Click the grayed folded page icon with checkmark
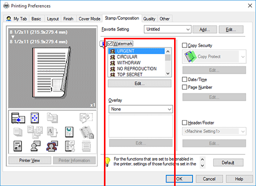The width and height of the screenshot is (256, 186). point(86,118)
